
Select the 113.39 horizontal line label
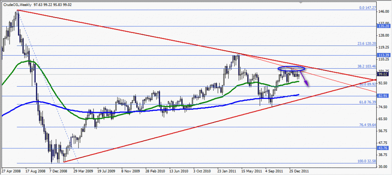(385, 55)
